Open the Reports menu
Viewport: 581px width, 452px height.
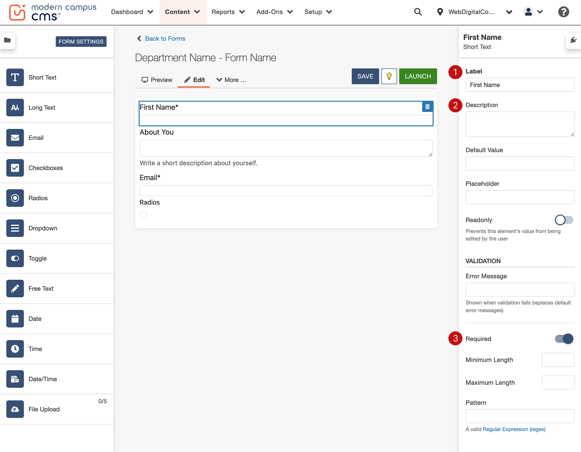[228, 12]
